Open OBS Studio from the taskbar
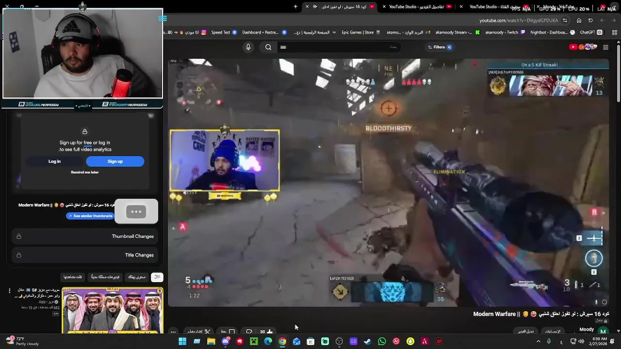Screen dimensions: 621x349 tap(339, 341)
